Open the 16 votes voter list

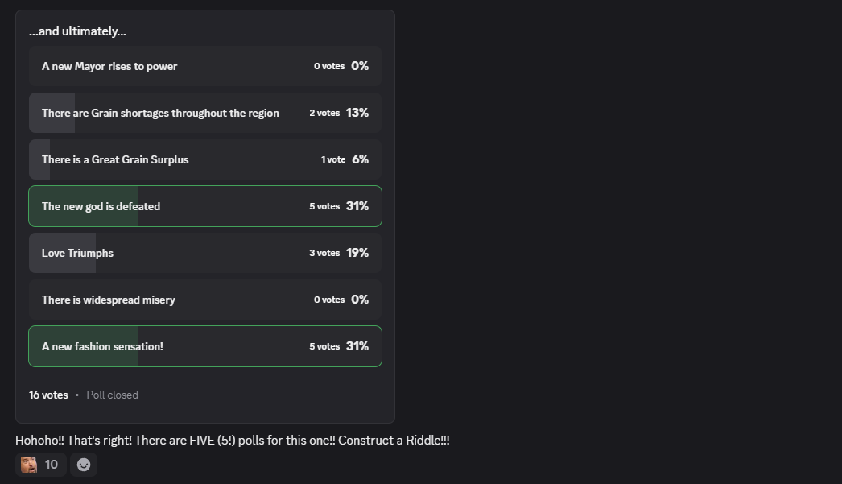[x=48, y=395]
